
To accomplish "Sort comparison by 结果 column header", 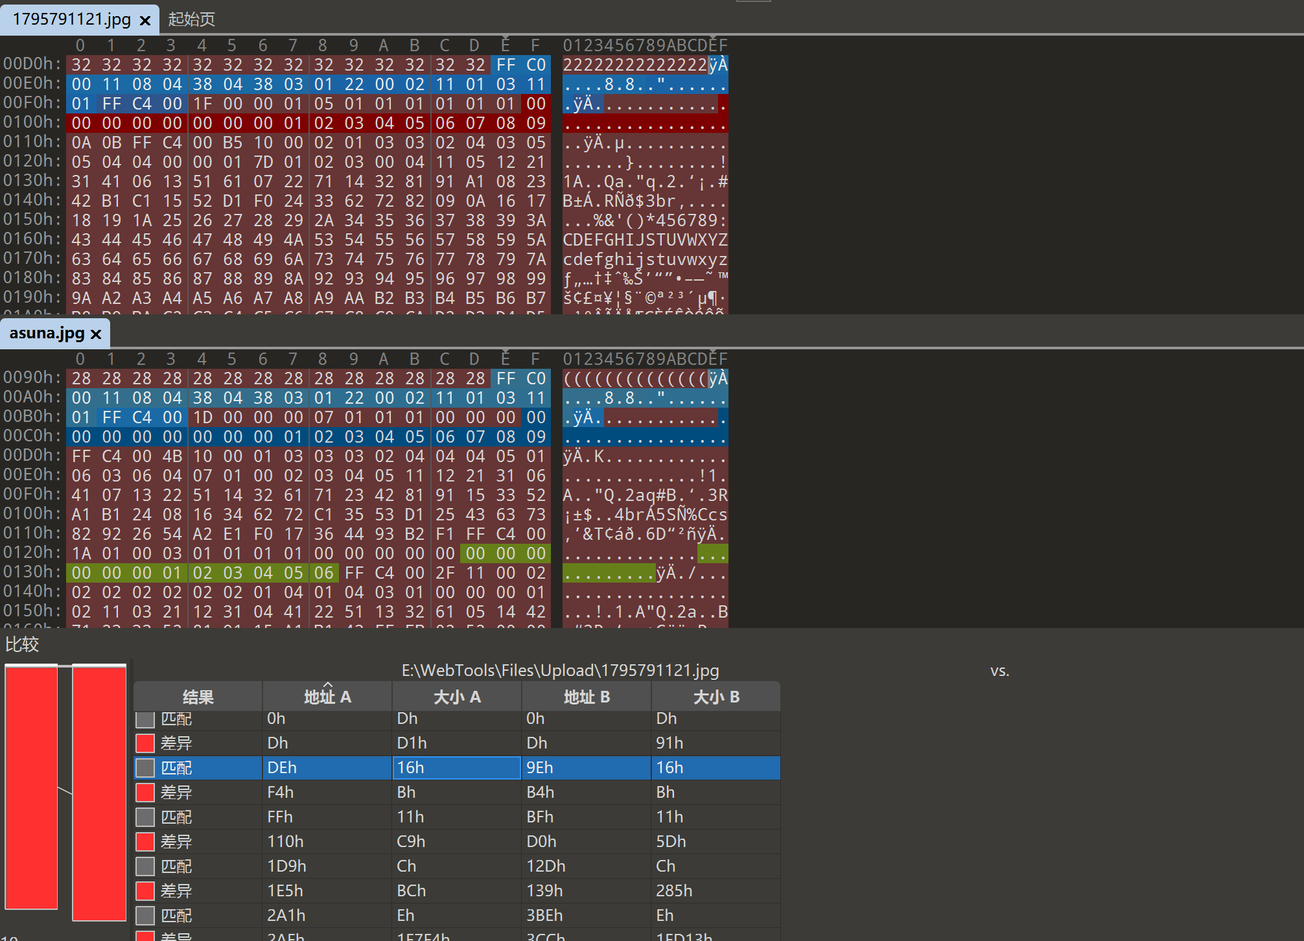I will tap(198, 697).
